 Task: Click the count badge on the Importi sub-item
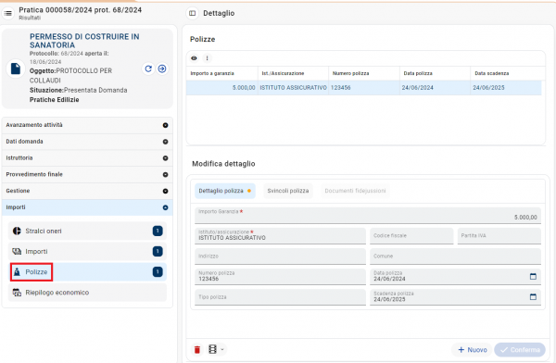pos(158,251)
